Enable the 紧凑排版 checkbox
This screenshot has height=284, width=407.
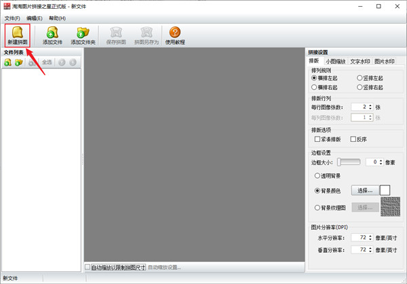pyautogui.click(x=317, y=139)
